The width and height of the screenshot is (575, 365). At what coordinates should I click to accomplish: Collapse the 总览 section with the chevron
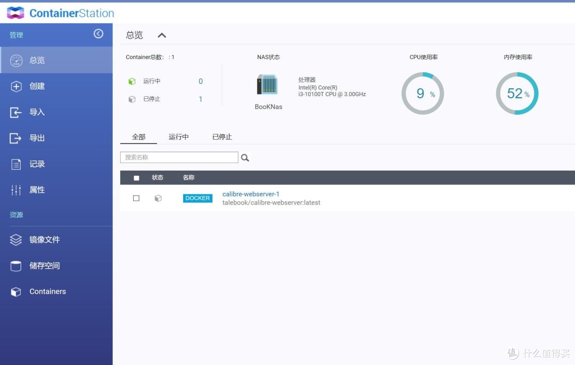162,35
